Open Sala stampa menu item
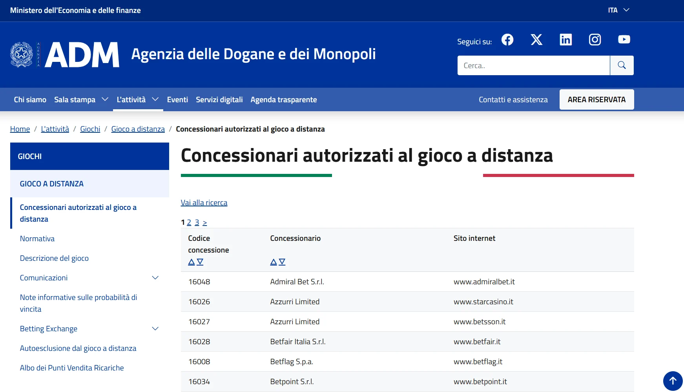Image resolution: width=684 pixels, height=392 pixels. (x=75, y=99)
